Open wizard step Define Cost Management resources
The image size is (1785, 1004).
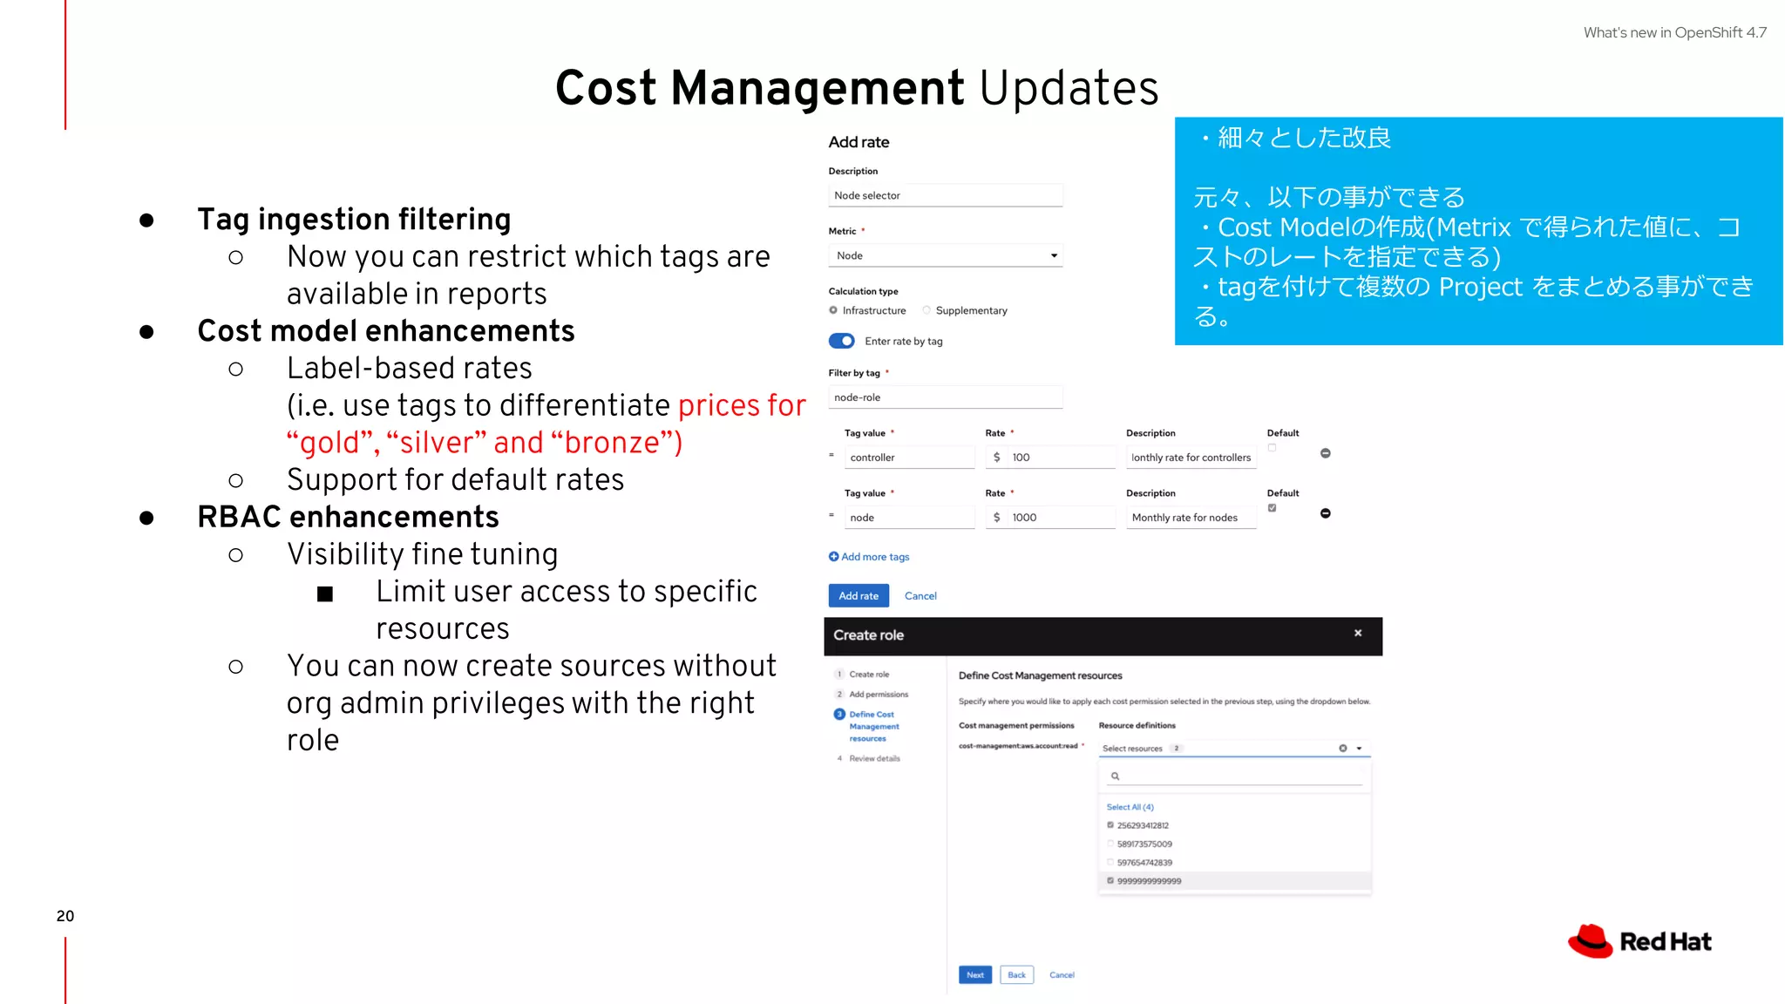pos(874,726)
